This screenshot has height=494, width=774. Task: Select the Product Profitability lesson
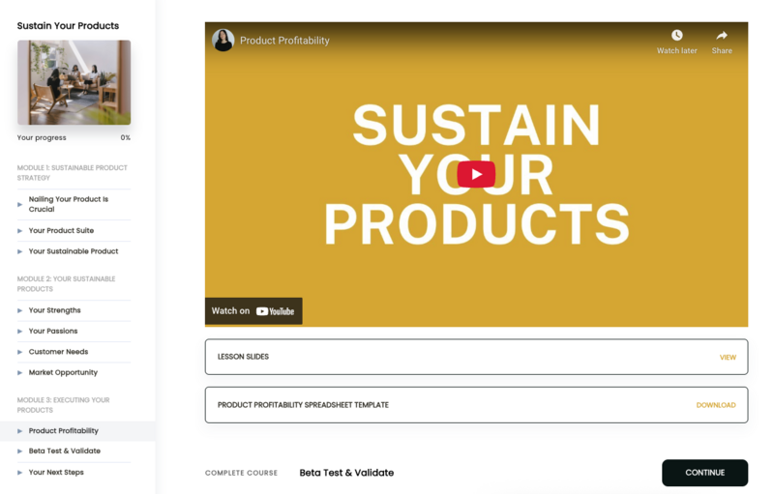(77, 431)
